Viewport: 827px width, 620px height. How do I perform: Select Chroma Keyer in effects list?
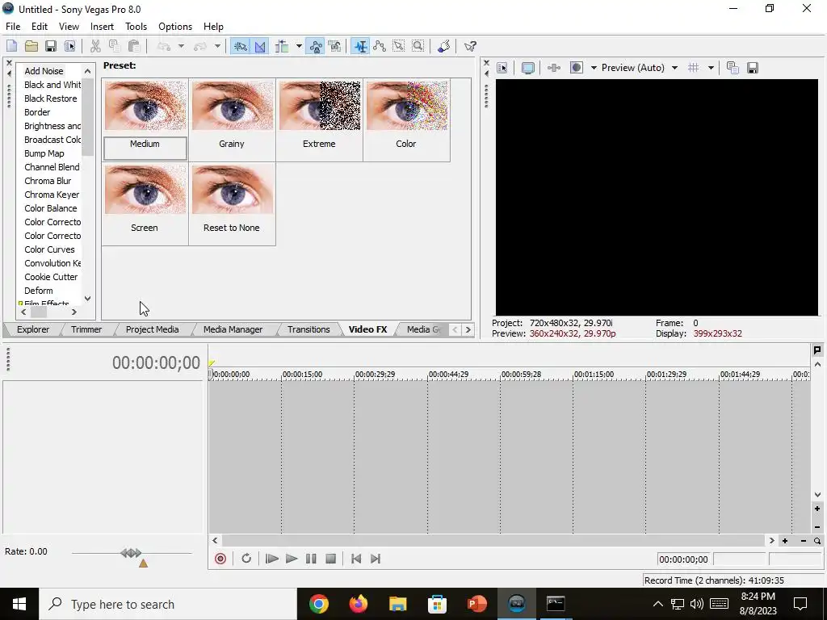52,195
